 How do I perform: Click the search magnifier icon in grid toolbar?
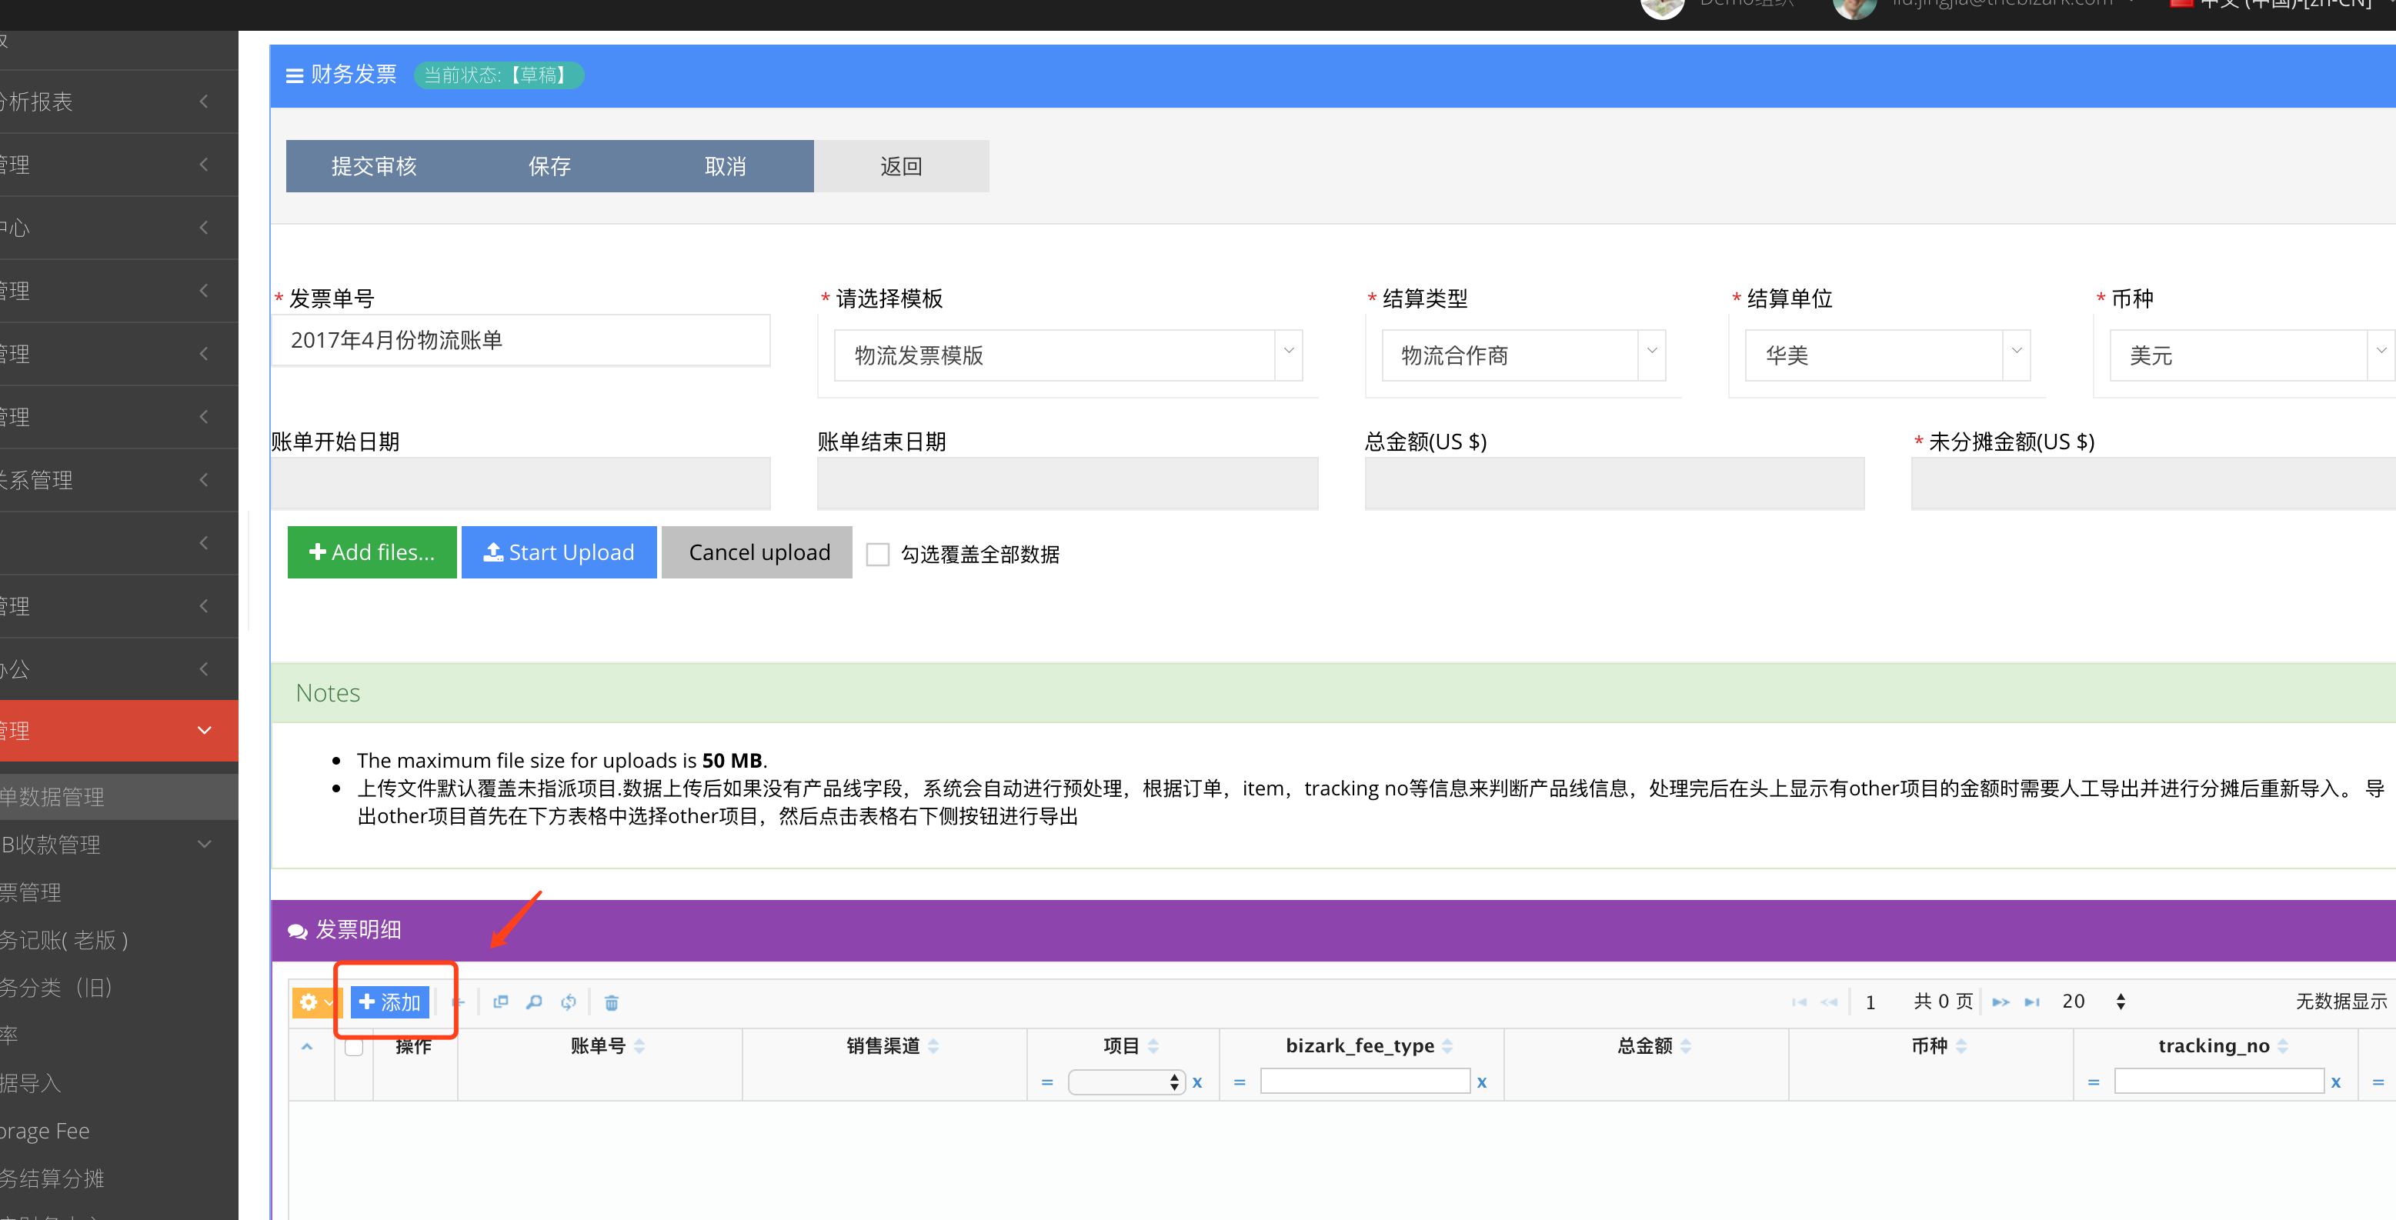pyautogui.click(x=534, y=1002)
